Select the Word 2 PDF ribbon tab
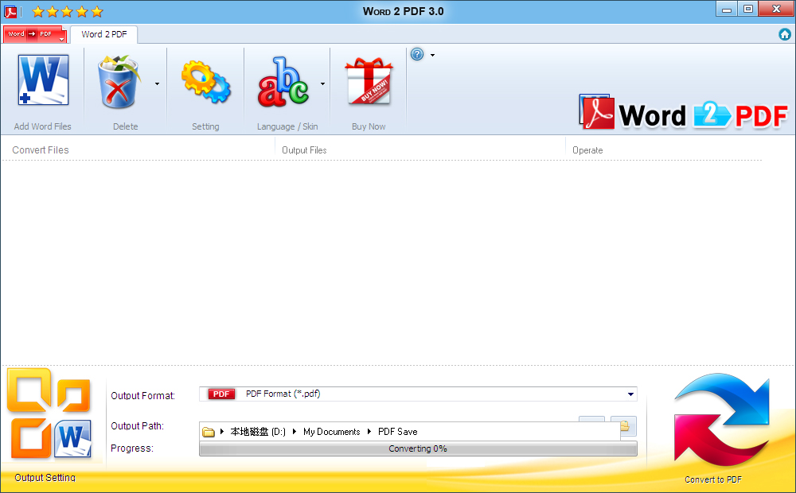The image size is (796, 493). (104, 34)
